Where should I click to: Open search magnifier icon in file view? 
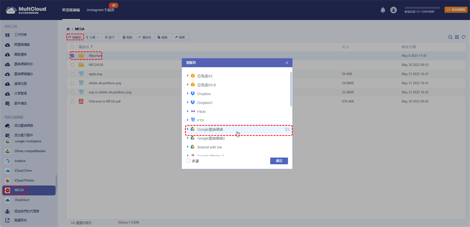click(x=450, y=37)
